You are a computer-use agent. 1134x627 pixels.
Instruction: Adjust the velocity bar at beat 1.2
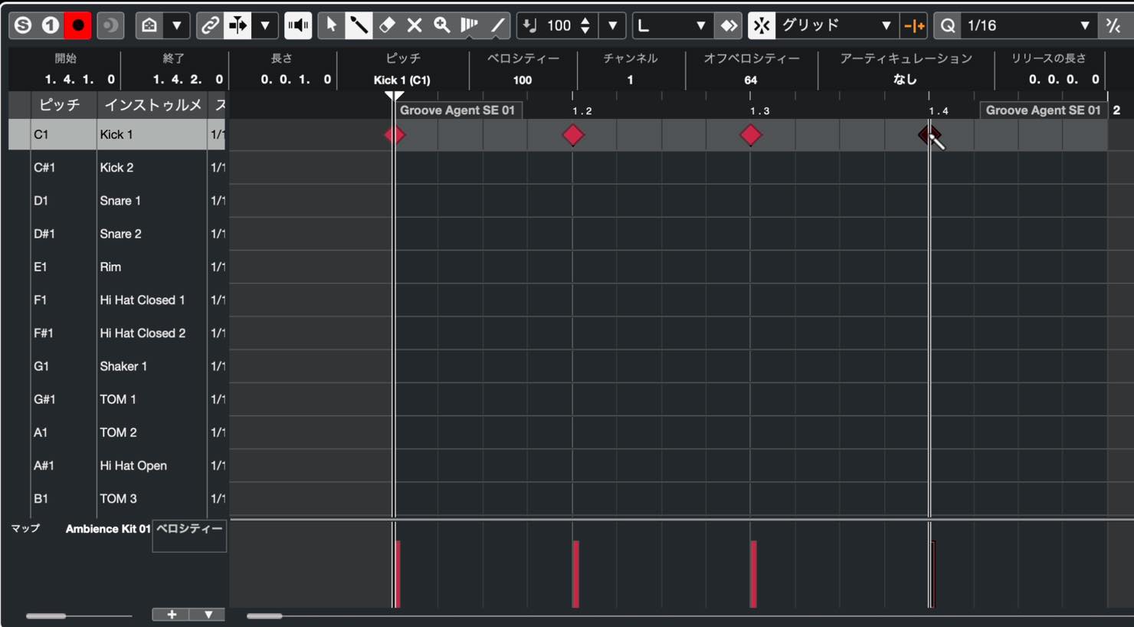coord(576,574)
